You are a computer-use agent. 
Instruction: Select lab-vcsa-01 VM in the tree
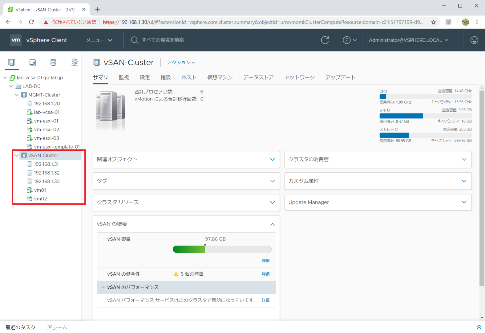pos(46,112)
